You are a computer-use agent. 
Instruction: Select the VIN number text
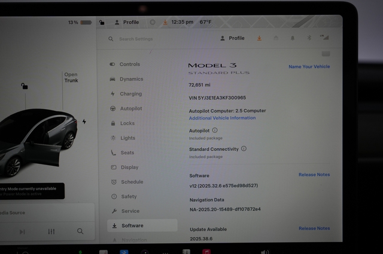click(217, 98)
